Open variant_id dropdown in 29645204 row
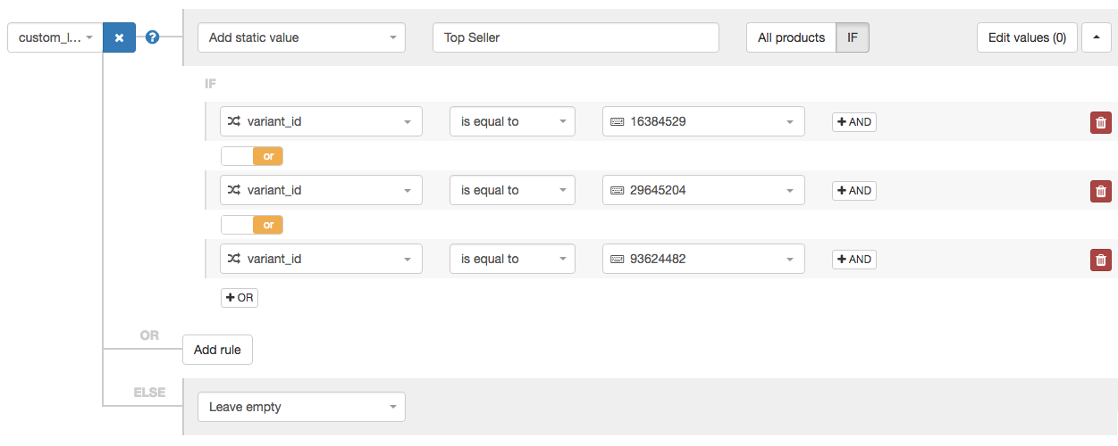This screenshot has width=1118, height=446. click(x=321, y=190)
